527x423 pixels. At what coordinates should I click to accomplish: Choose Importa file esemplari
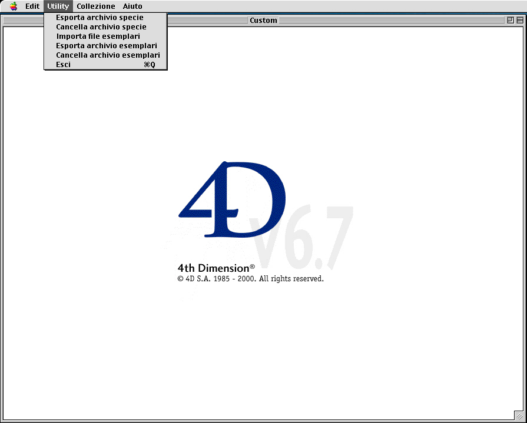pos(105,36)
